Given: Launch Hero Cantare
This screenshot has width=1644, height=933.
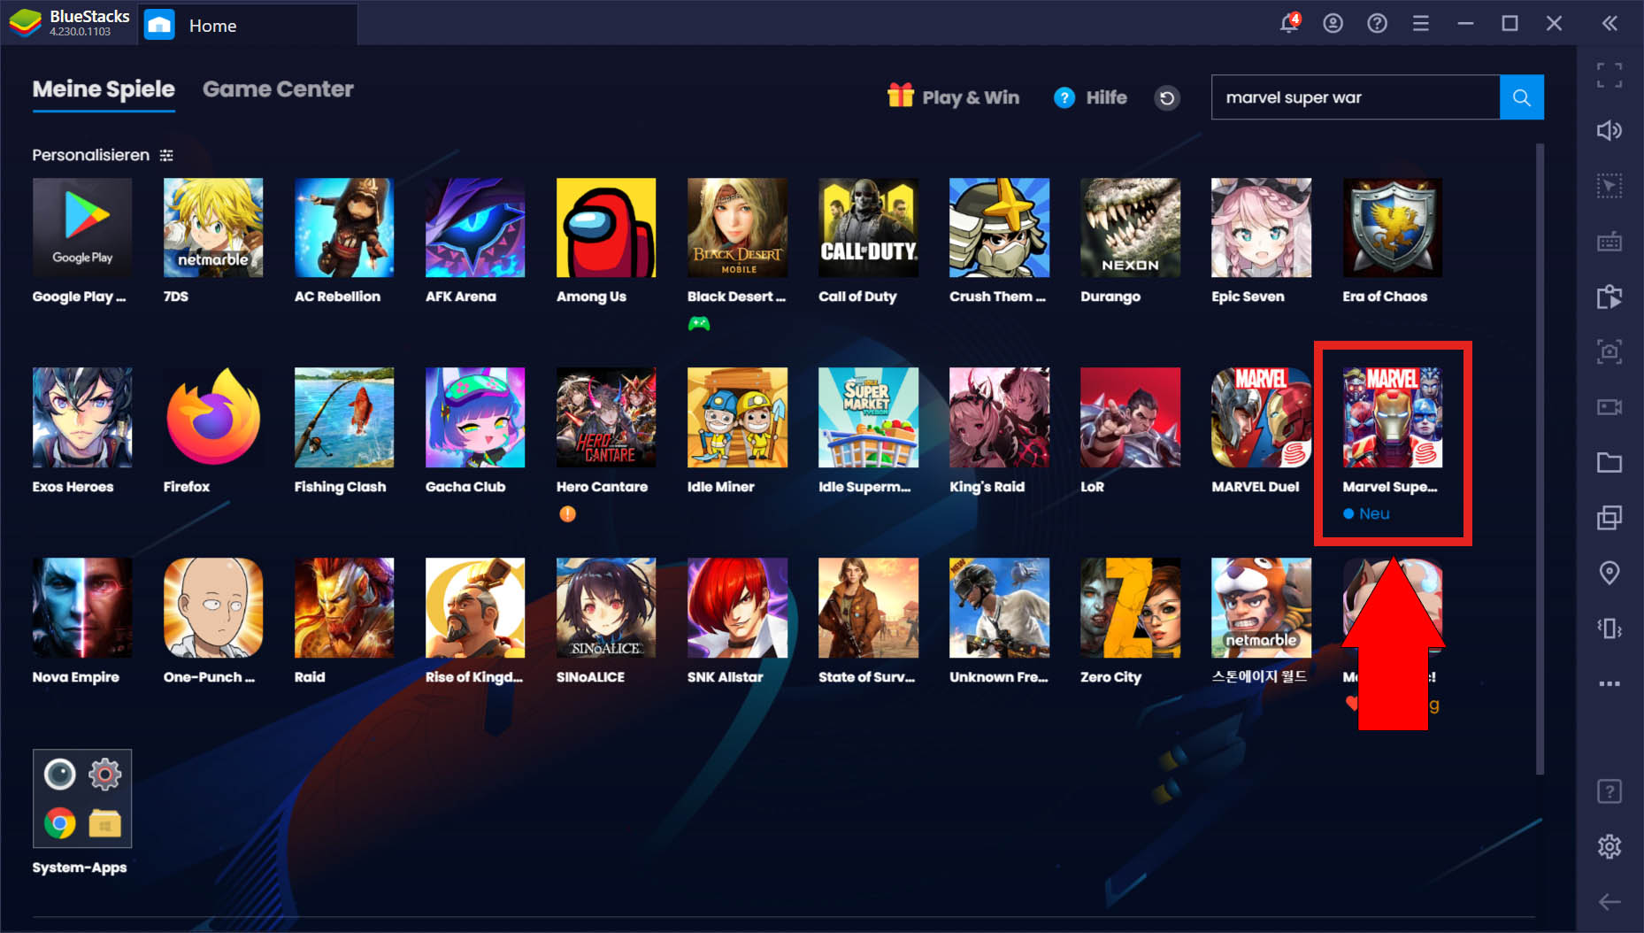Looking at the screenshot, I should pyautogui.click(x=606, y=417).
